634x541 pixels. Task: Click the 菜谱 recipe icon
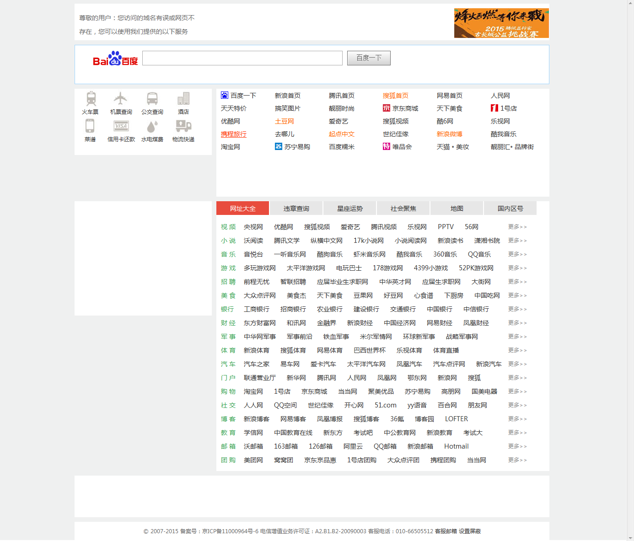(x=90, y=126)
